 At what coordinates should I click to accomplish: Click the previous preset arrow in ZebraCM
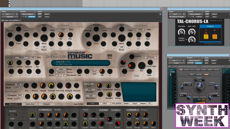(48, 63)
